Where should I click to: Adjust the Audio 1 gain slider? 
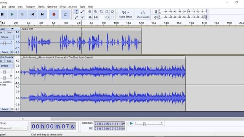click(x=5, y=43)
